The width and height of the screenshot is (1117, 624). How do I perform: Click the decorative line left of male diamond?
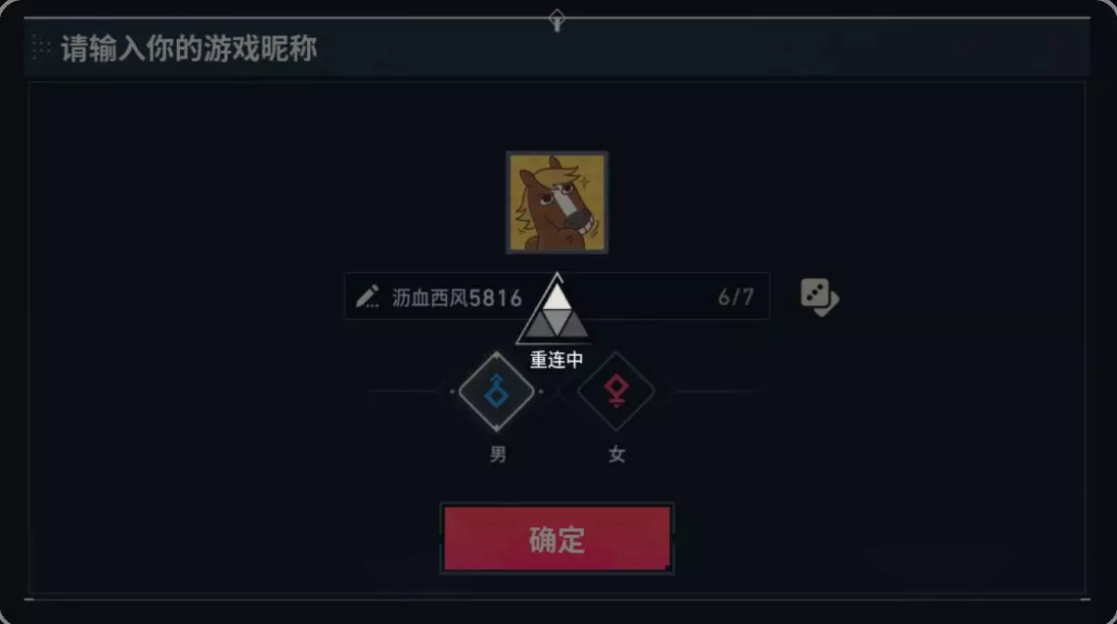[411, 391]
